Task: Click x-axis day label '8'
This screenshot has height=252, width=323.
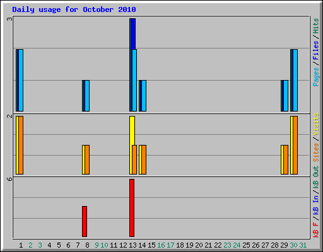Action: [x=87, y=245]
